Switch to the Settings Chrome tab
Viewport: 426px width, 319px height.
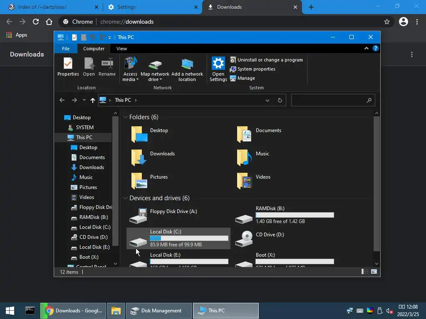(x=153, y=7)
